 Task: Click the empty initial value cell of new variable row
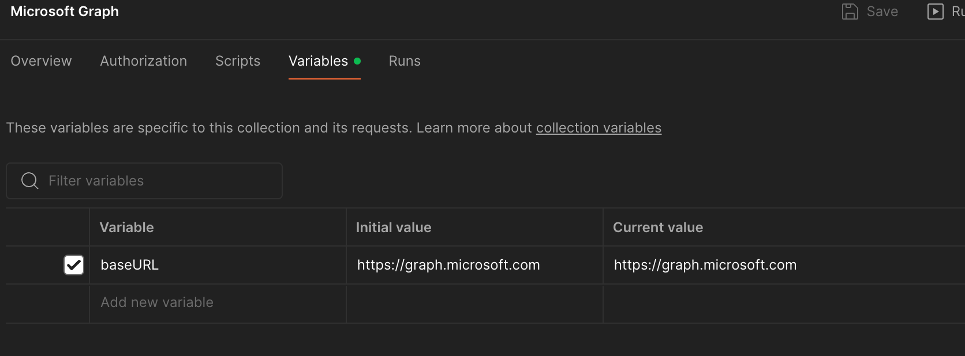pyautogui.click(x=474, y=303)
